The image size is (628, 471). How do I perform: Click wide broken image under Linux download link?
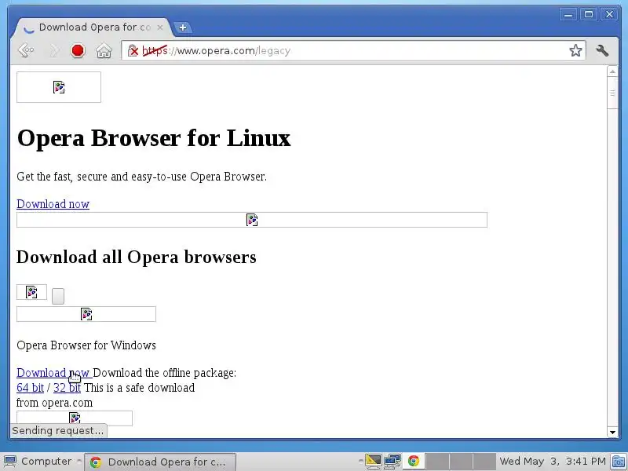[252, 220]
